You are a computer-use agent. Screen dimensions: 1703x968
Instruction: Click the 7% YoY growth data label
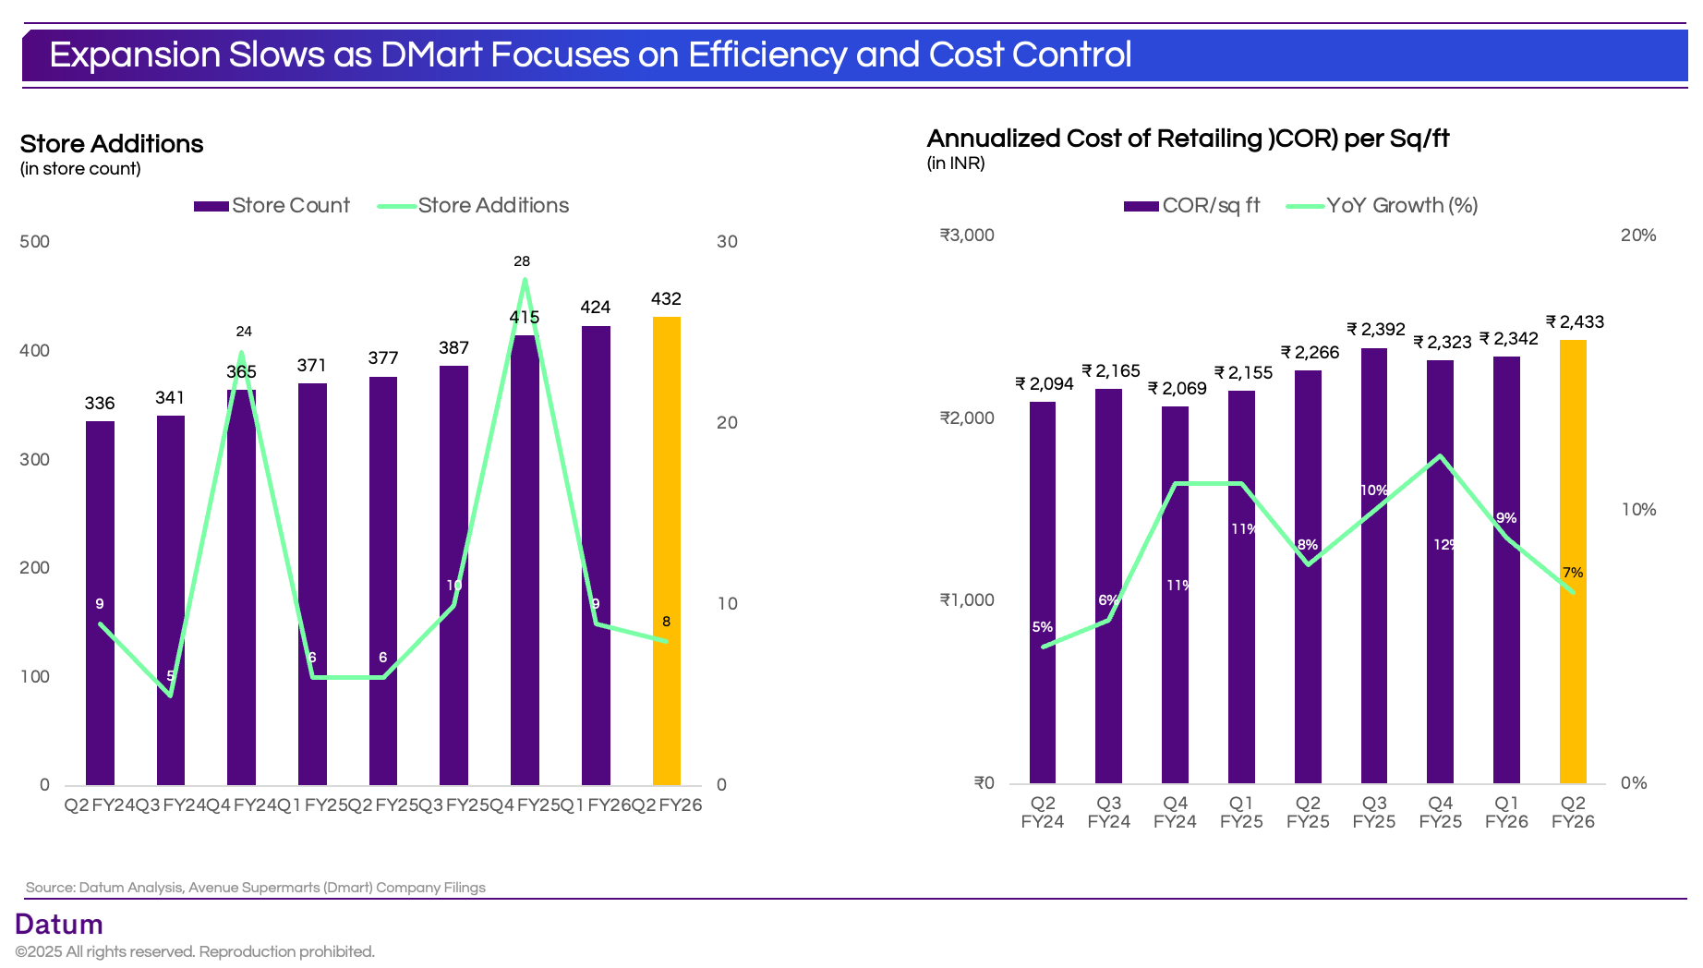pyautogui.click(x=1573, y=573)
